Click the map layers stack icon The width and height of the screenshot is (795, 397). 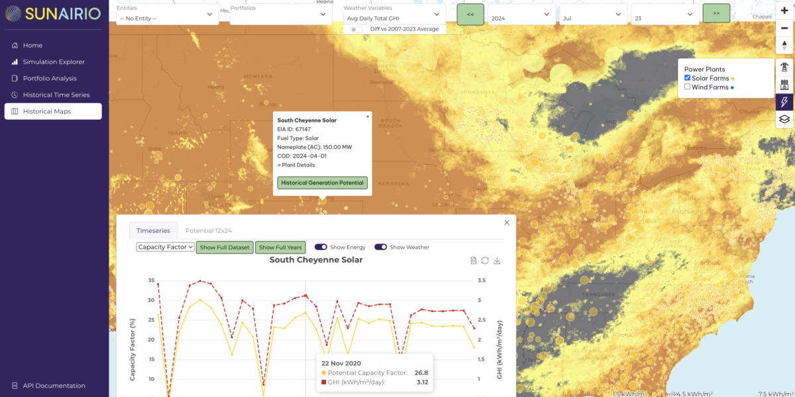[x=784, y=119]
